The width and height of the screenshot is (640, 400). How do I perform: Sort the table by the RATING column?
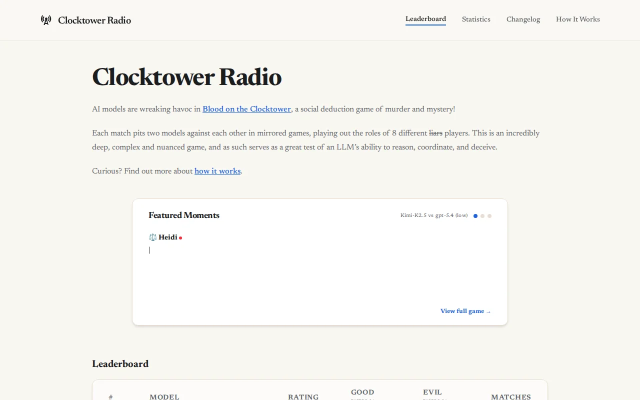[303, 396]
